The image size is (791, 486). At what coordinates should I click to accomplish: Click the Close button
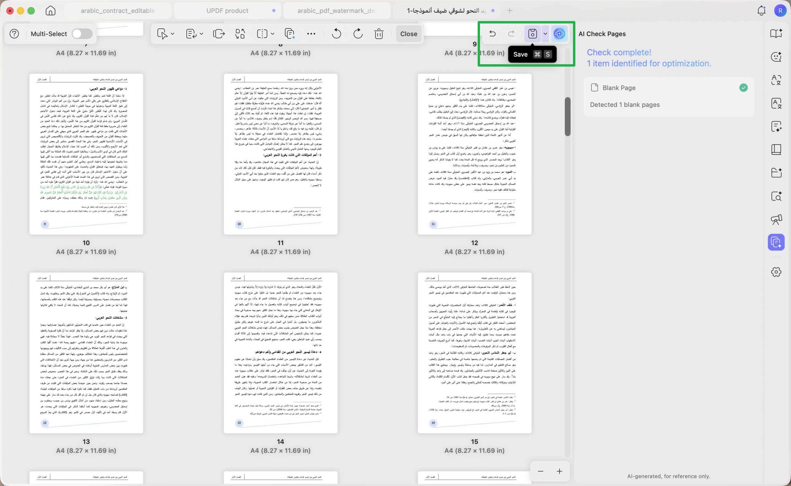click(408, 34)
